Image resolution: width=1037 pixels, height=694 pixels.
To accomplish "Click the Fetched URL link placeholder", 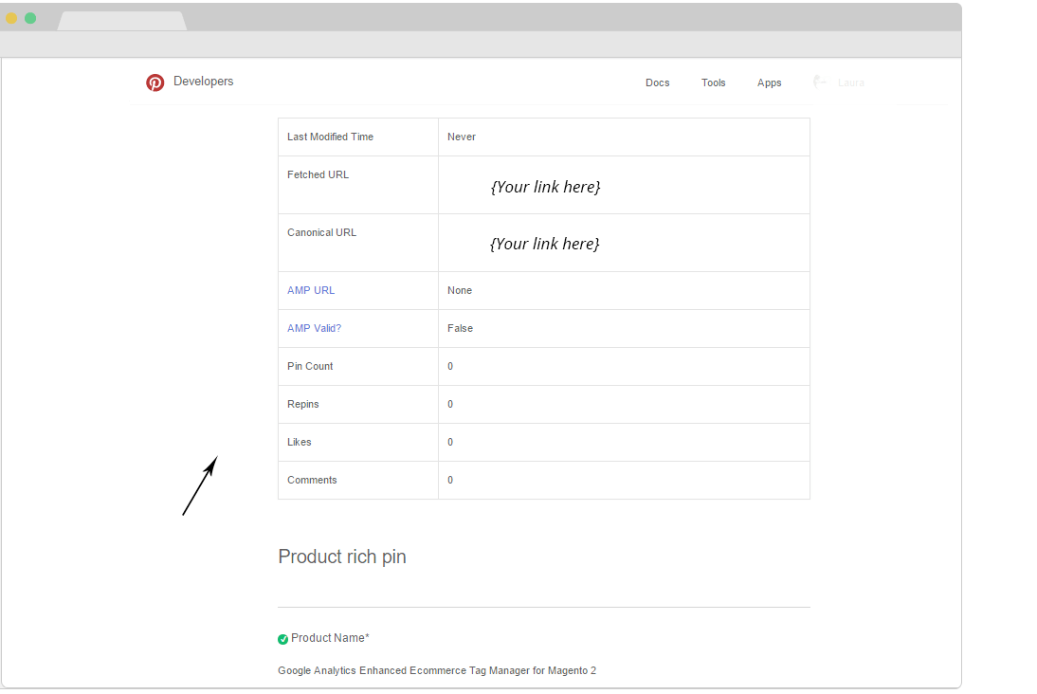I will pos(545,187).
